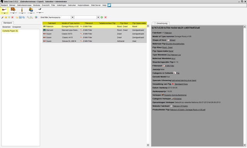Click the Groeperen button
The image size is (247, 148).
click(x=17, y=27)
